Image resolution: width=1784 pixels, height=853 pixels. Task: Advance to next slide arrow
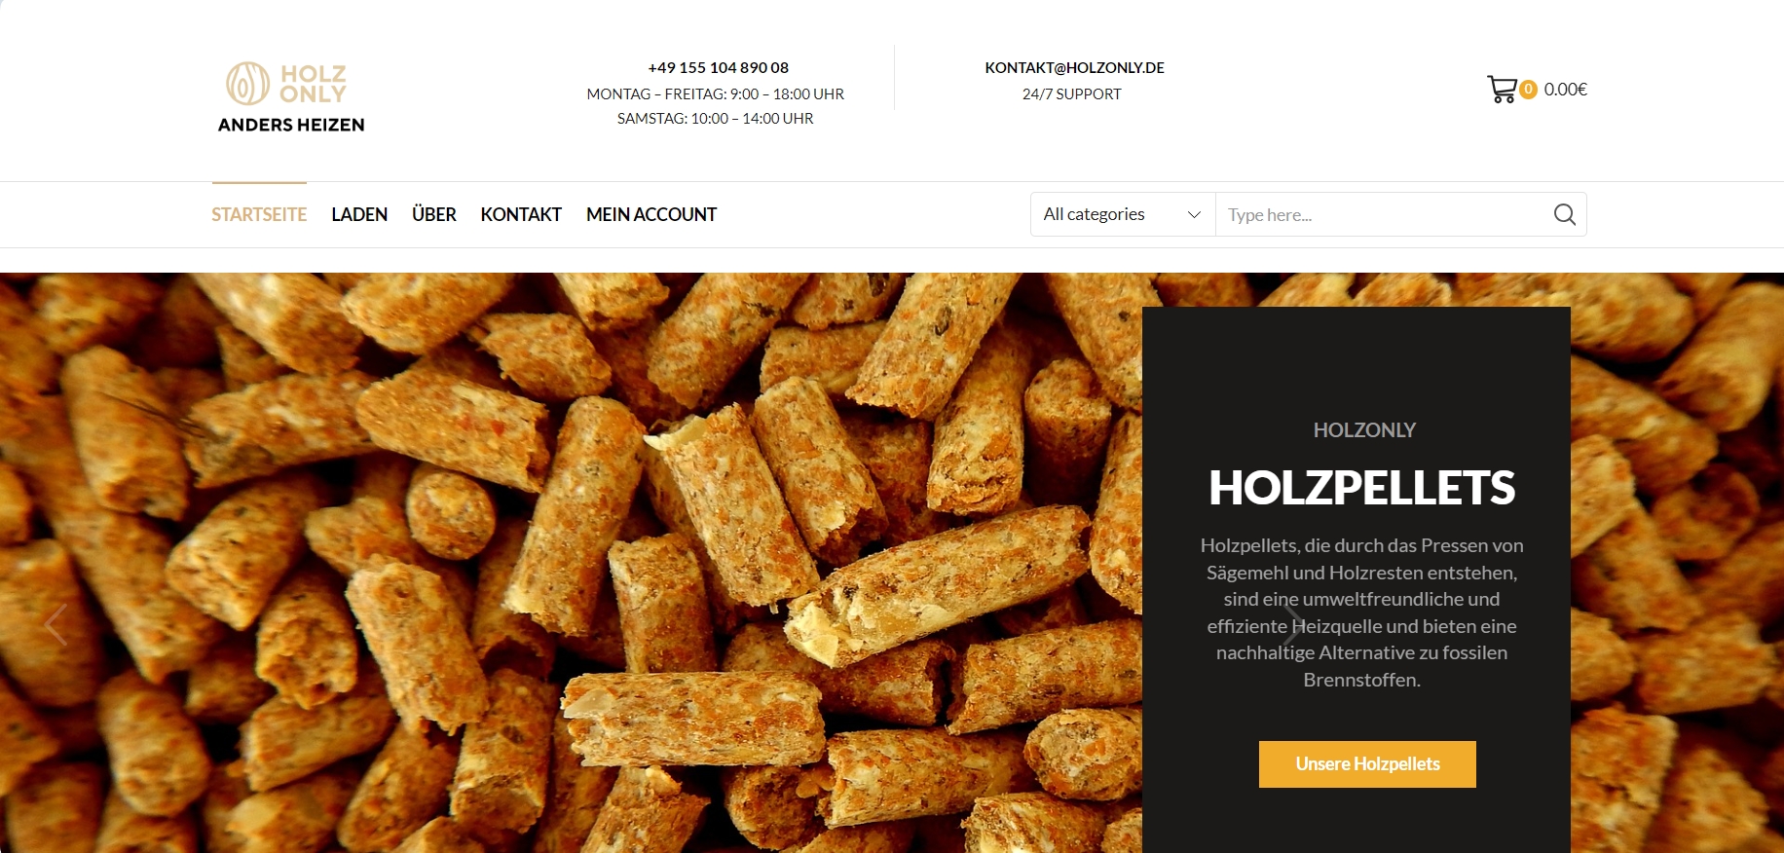point(1292,625)
